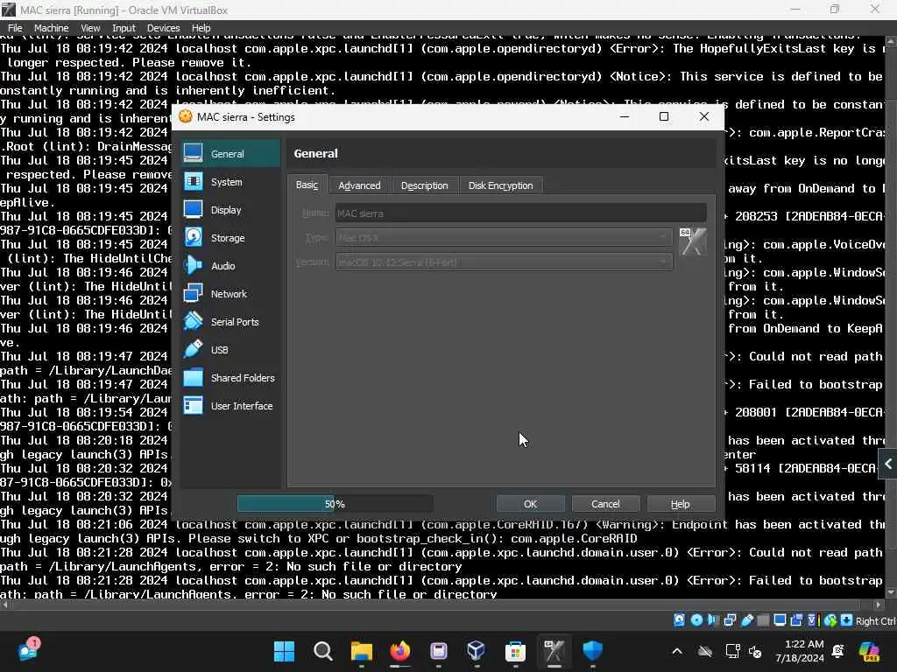The image size is (897, 672).
Task: Click the virtualization V status indicator
Action: click(x=812, y=620)
